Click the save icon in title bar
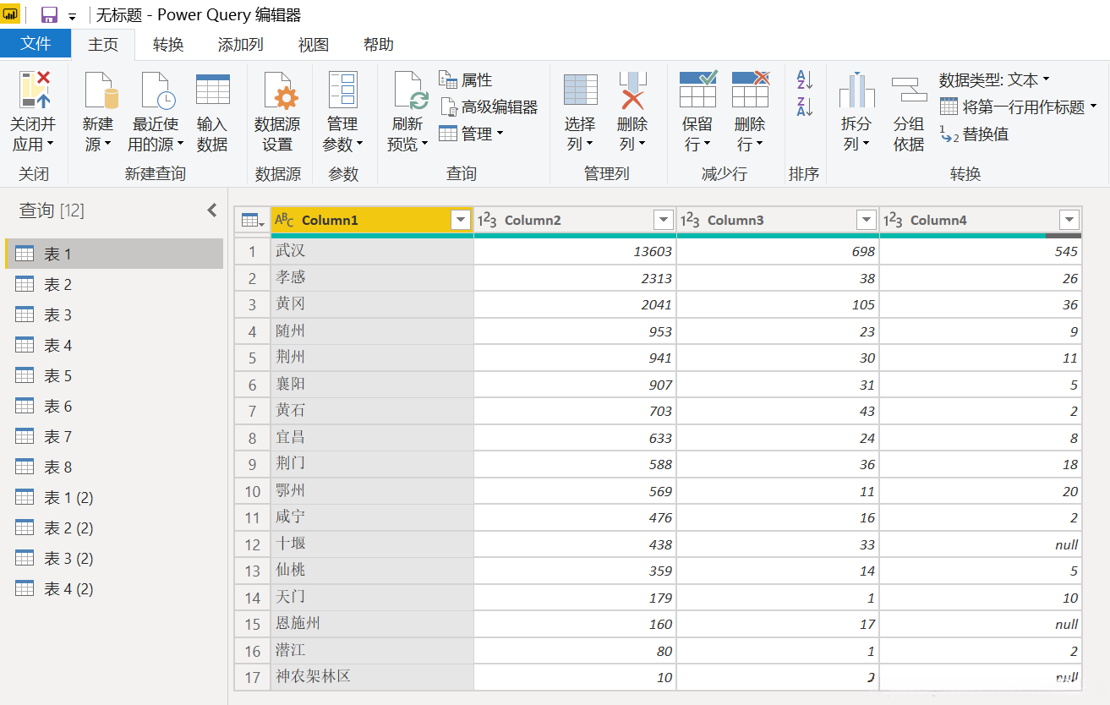This screenshot has width=1110, height=705. pos(49,15)
